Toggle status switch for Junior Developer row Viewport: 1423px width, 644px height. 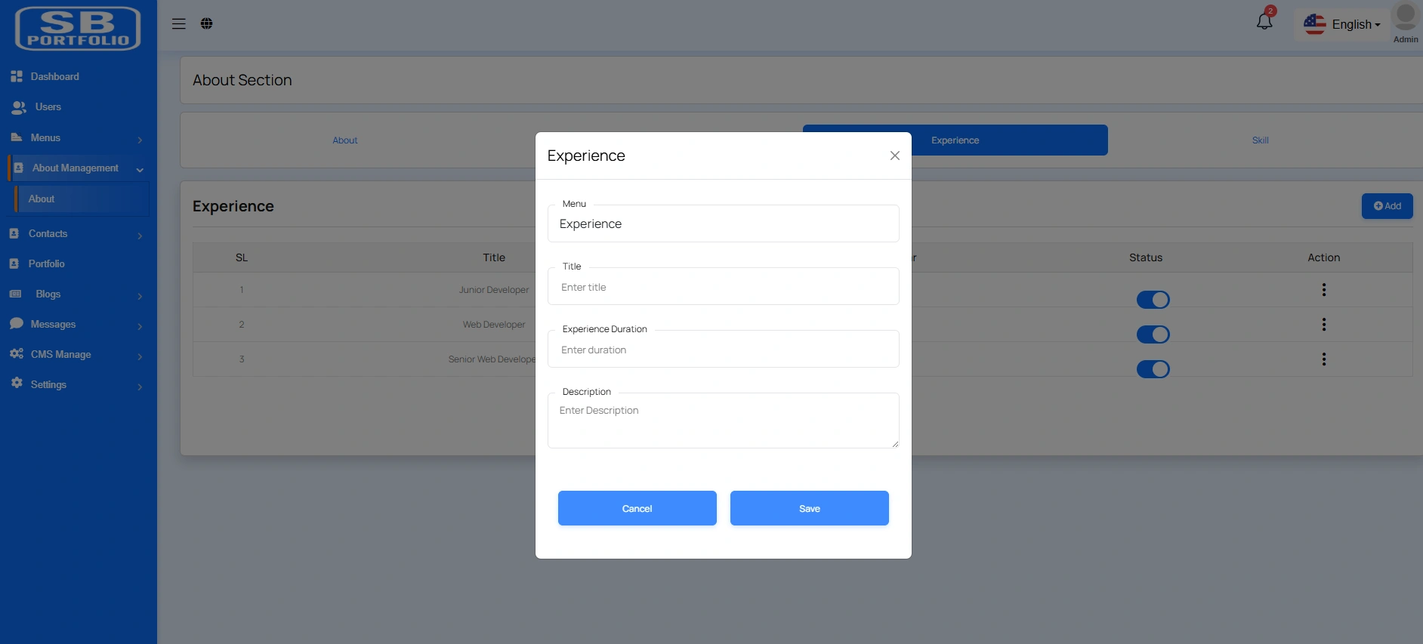coord(1153,300)
